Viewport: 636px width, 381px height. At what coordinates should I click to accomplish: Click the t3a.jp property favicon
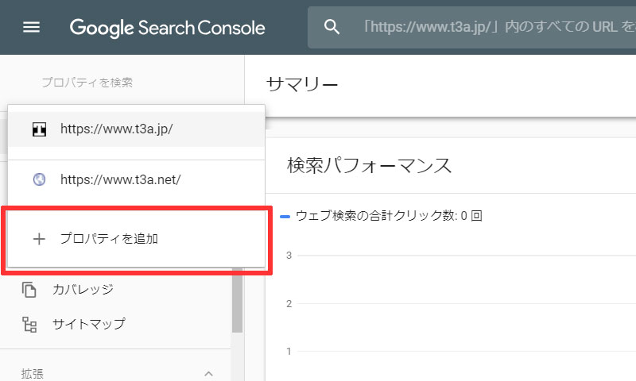pyautogui.click(x=39, y=129)
